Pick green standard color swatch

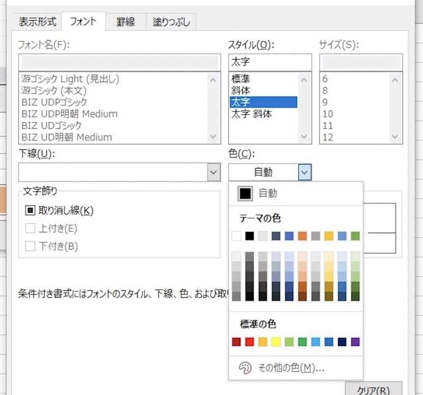coord(302,342)
